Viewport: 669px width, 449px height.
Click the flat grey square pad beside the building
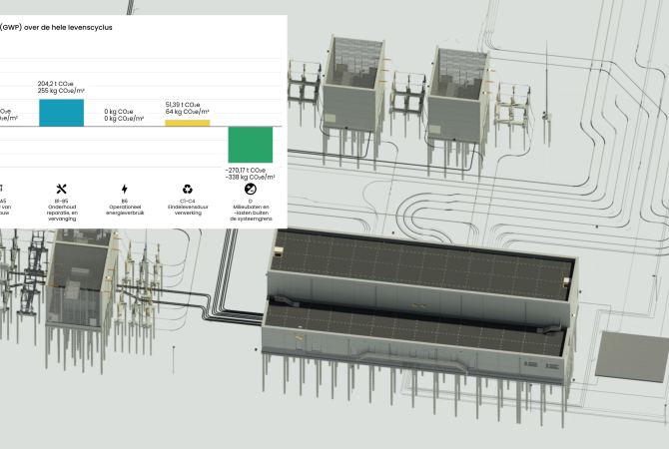pyautogui.click(x=631, y=357)
